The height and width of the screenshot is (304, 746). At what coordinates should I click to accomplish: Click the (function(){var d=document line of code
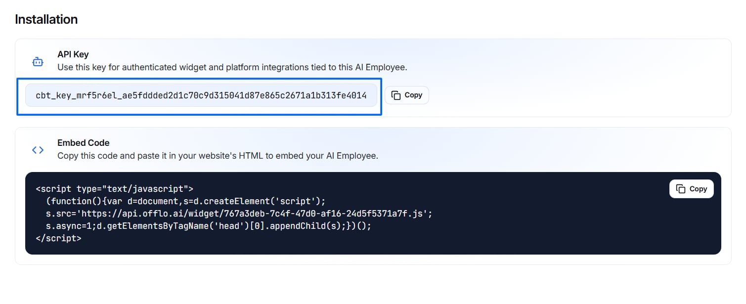[x=186, y=201]
